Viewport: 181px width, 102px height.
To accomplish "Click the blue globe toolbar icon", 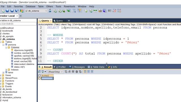I will coord(17,11).
